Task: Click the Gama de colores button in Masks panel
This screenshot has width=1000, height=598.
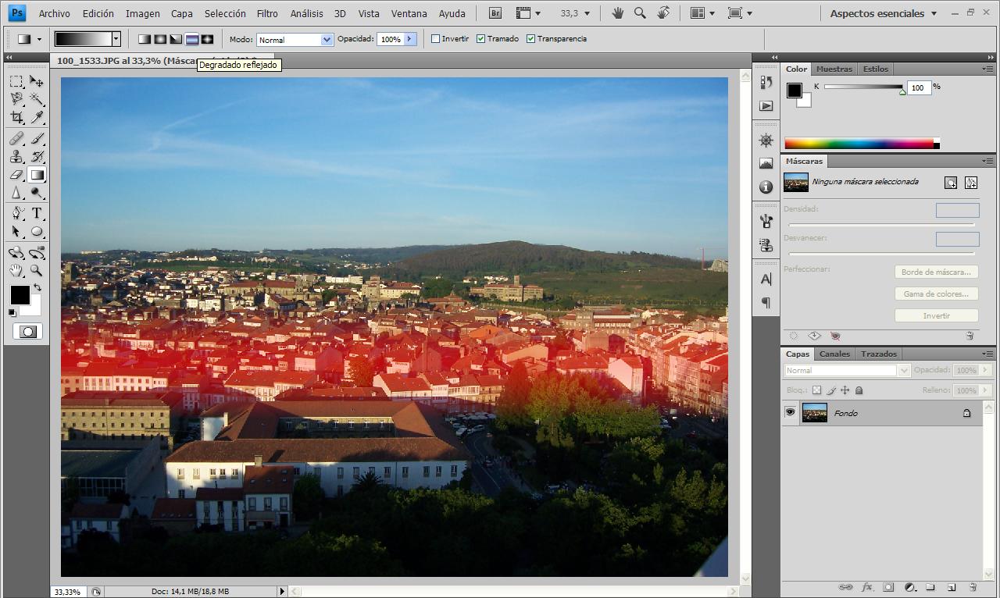Action: (x=936, y=294)
